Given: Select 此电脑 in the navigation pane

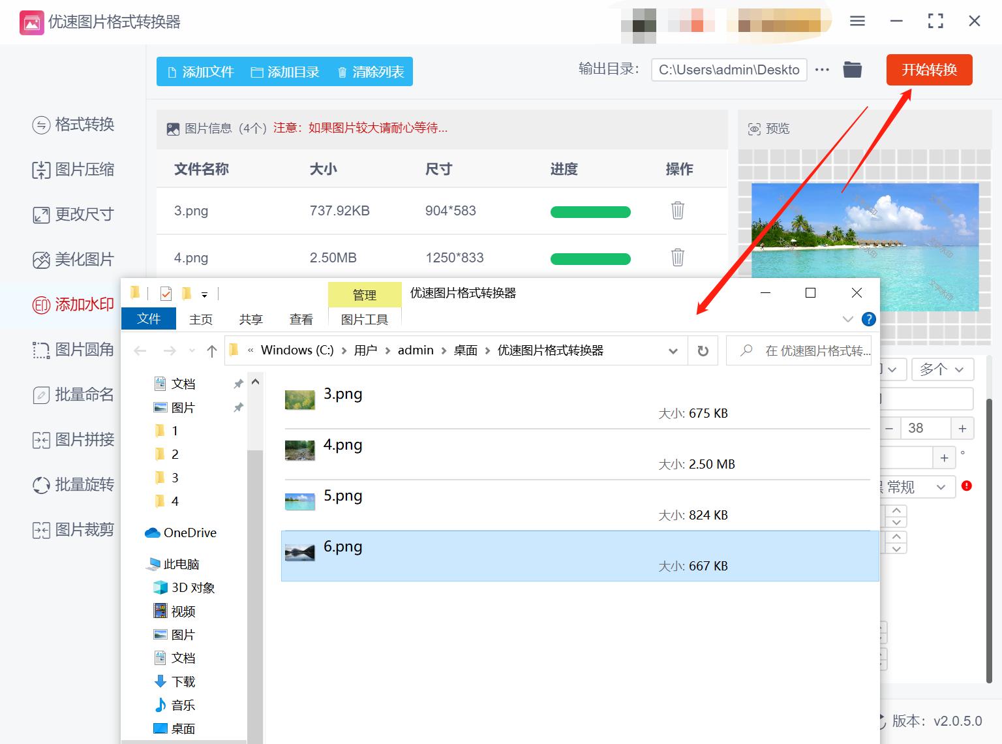Looking at the screenshot, I should (173, 564).
